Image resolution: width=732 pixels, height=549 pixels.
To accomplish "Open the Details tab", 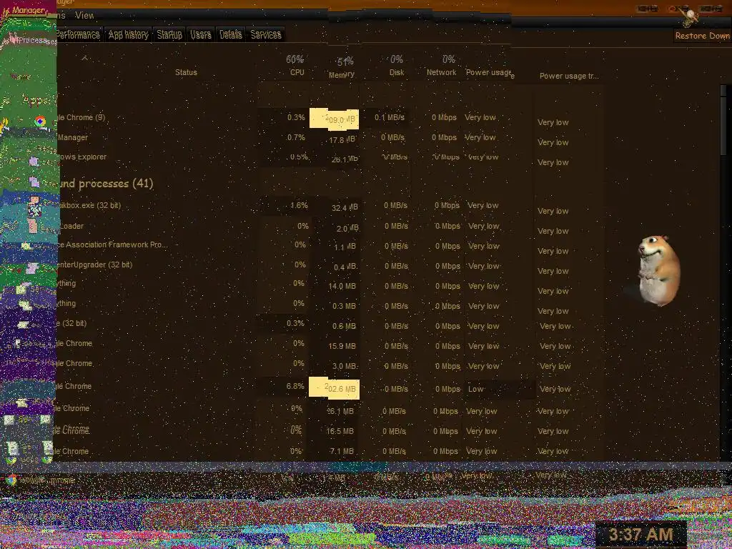I will coord(231,34).
